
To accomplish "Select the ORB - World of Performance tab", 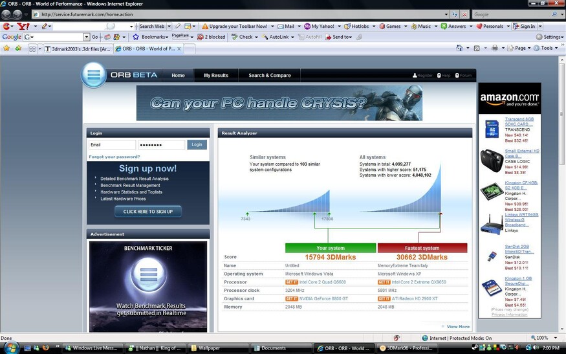I will tap(149, 49).
